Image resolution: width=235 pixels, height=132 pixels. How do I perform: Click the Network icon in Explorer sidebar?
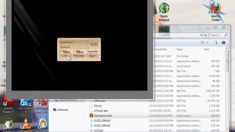tap(55, 110)
